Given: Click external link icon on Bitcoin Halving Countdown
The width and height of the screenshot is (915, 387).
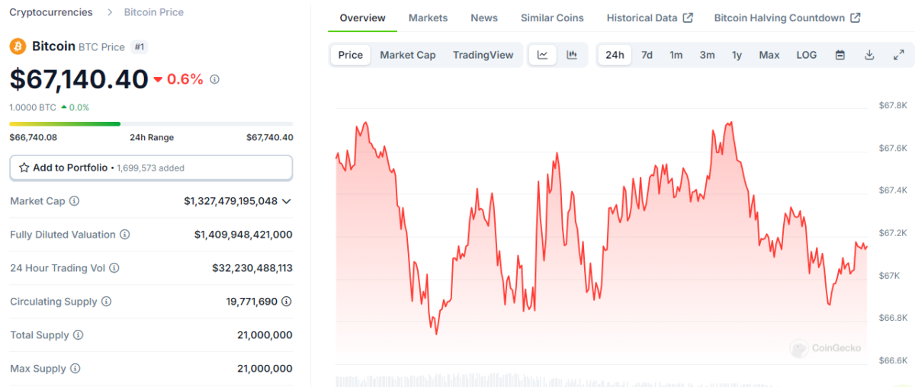Looking at the screenshot, I should click(856, 18).
